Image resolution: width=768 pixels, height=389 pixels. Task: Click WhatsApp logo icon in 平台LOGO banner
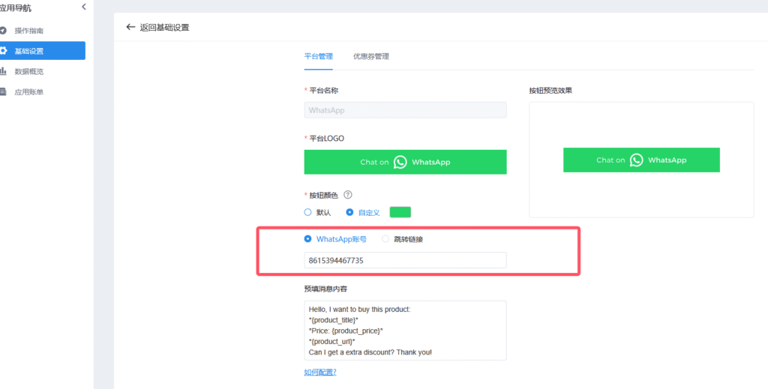coord(400,162)
